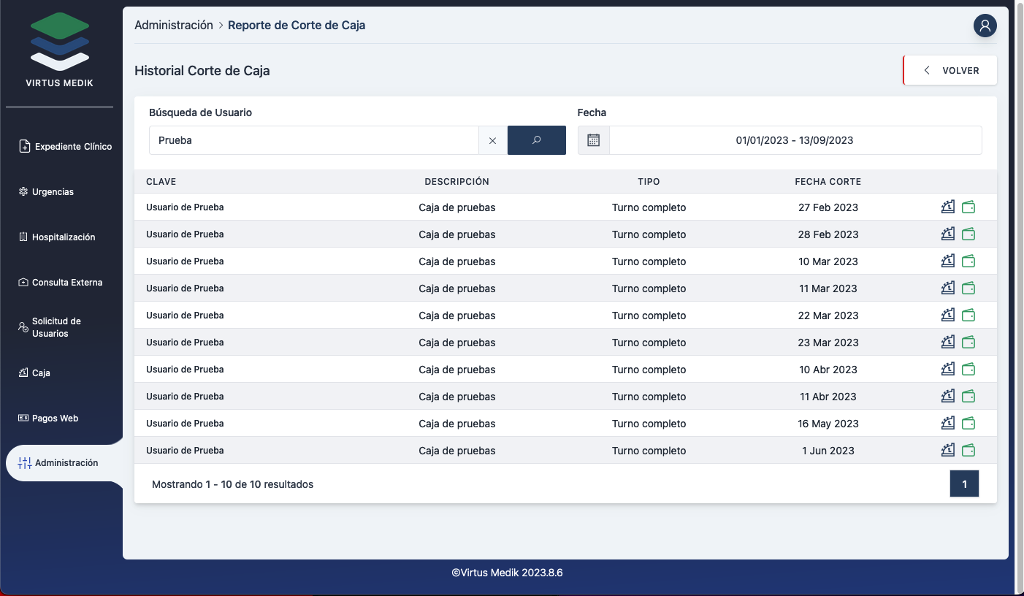Open the user profile avatar icon
Viewport: 1024px width, 596px height.
coord(985,26)
